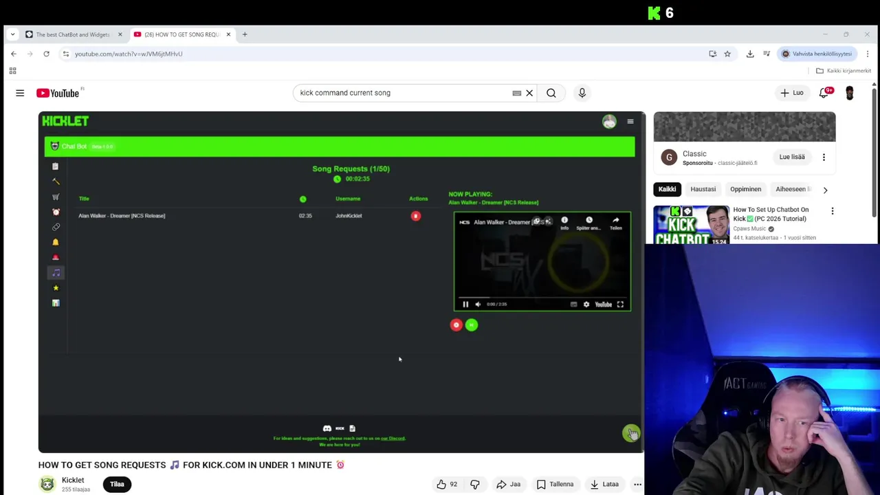Image resolution: width=880 pixels, height=495 pixels.
Task: Click the Jaa share button
Action: click(x=509, y=484)
